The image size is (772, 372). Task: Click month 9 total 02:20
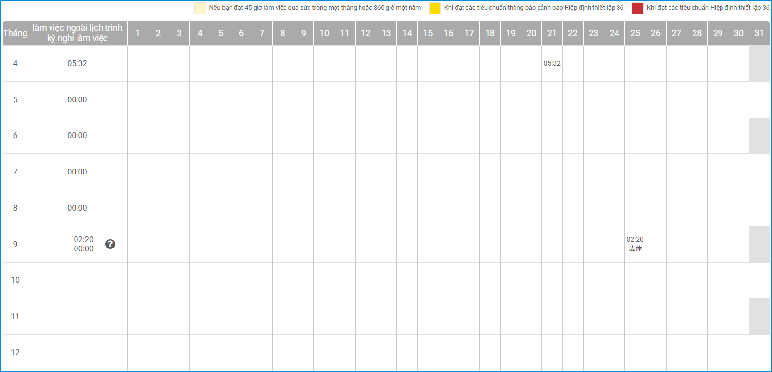(83, 239)
